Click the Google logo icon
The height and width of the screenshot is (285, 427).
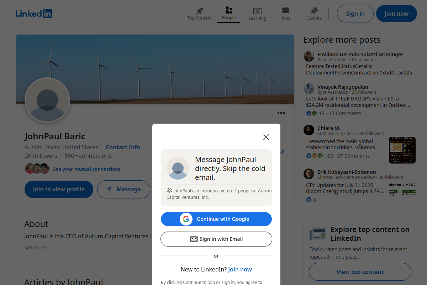(186, 219)
